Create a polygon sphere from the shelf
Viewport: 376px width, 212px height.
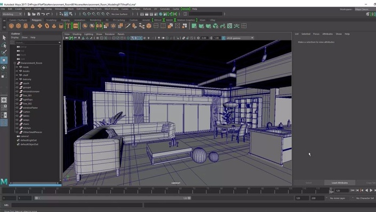[x=11, y=26]
